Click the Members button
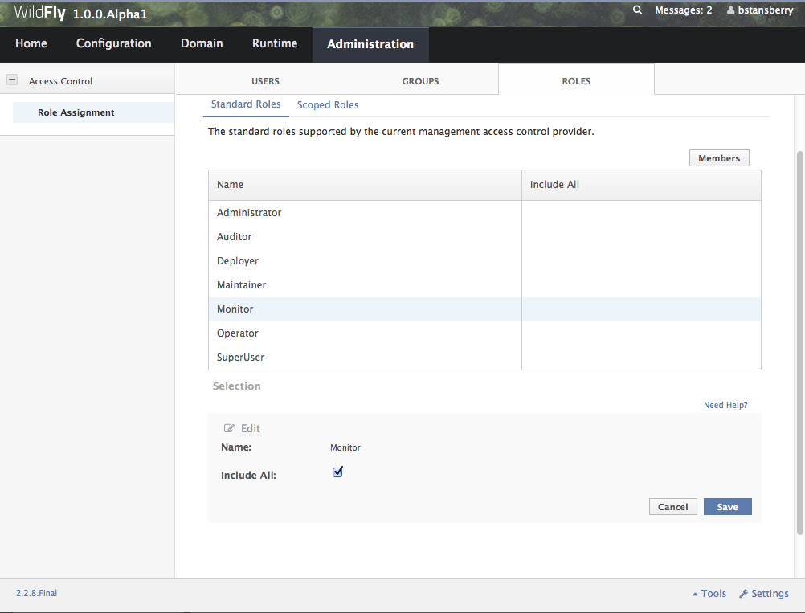805x613 pixels. (x=718, y=157)
